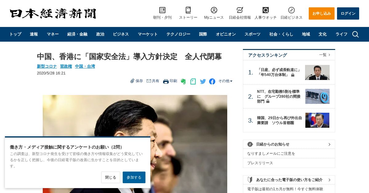Follow the 新型コロナ topic tag
This screenshot has width=369, height=193.
coord(47,66)
